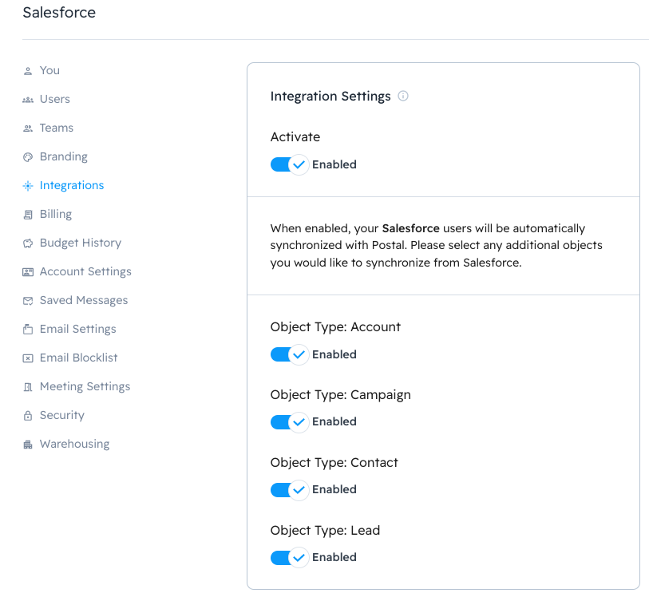Click the Saved Messages envelope icon
649x597 pixels.
point(28,300)
